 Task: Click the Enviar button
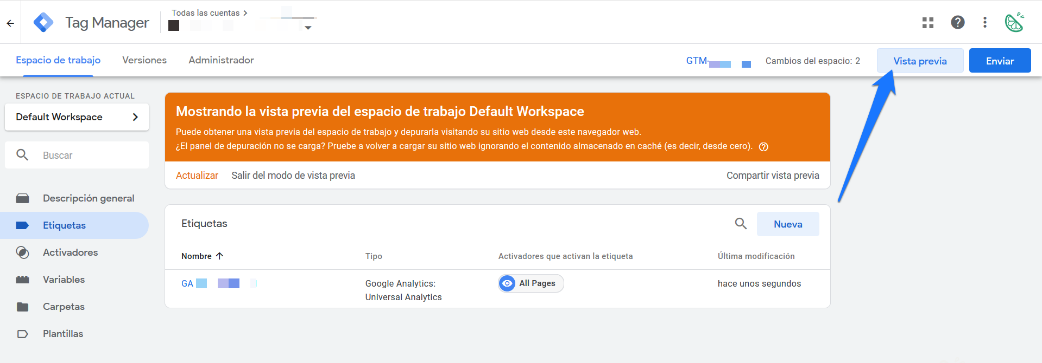(1000, 61)
